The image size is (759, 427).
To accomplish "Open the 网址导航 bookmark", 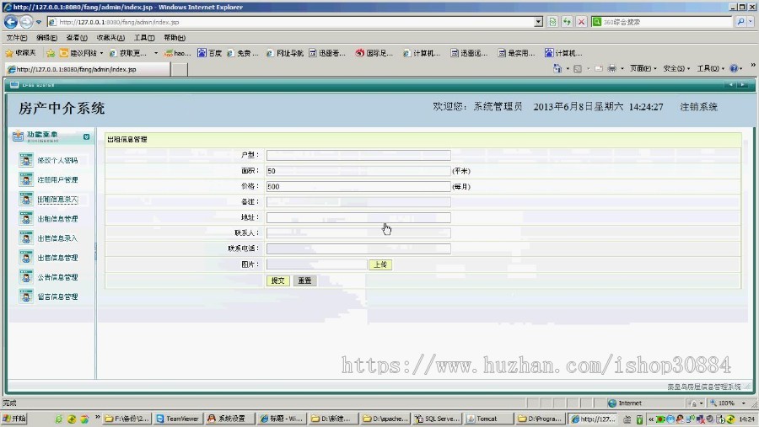I will click(285, 53).
